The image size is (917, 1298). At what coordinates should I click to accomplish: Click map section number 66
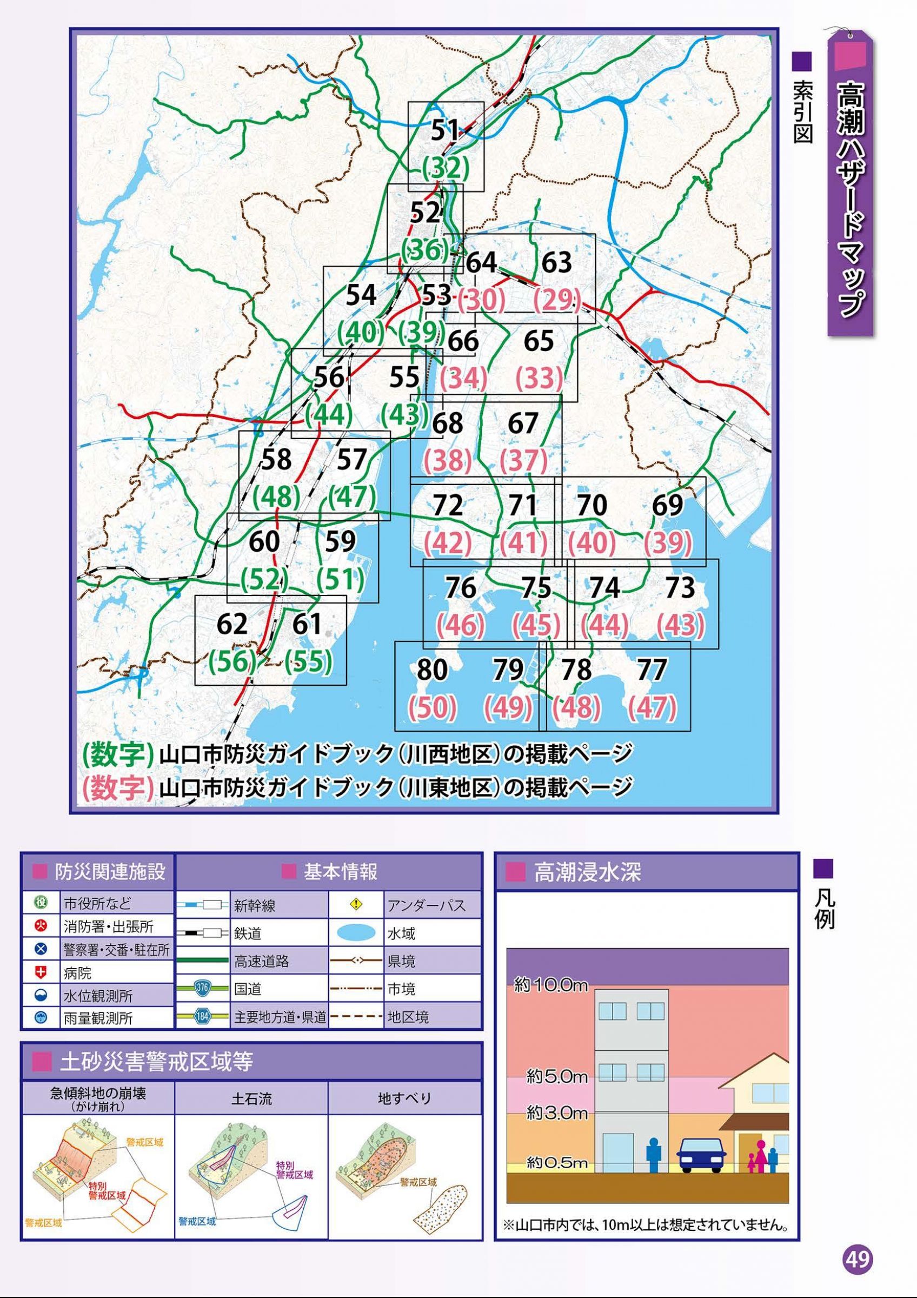coord(463,341)
